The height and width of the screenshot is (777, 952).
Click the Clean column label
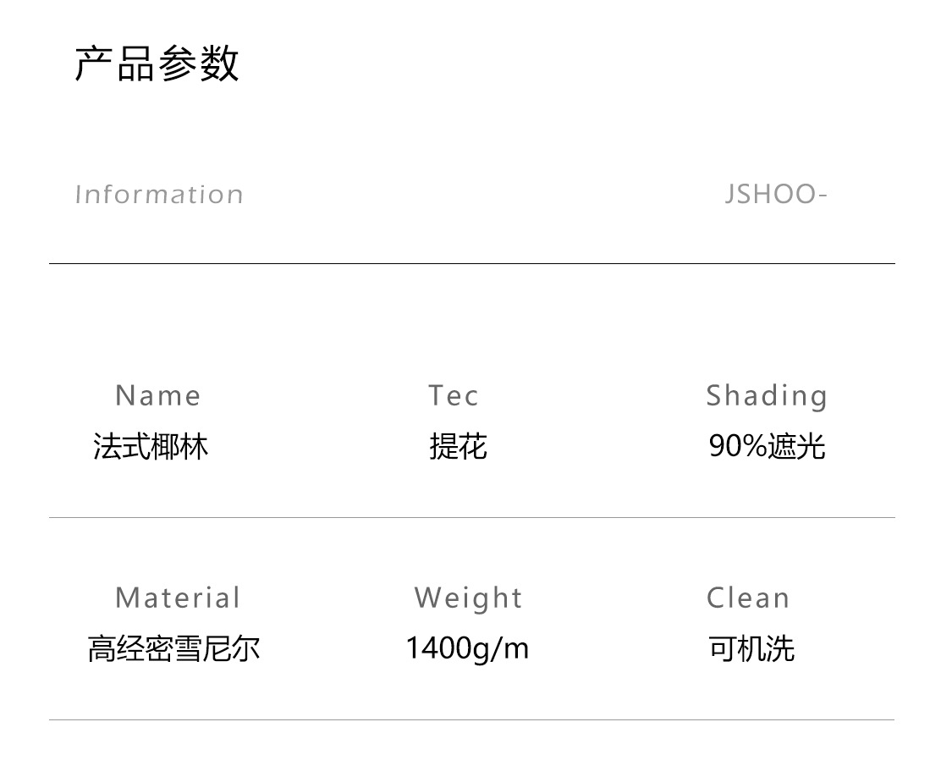[748, 598]
